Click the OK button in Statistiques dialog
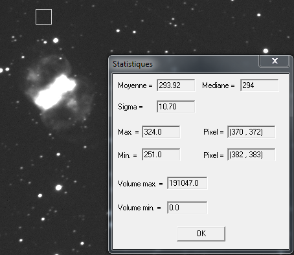The image size is (294, 255). [201, 234]
